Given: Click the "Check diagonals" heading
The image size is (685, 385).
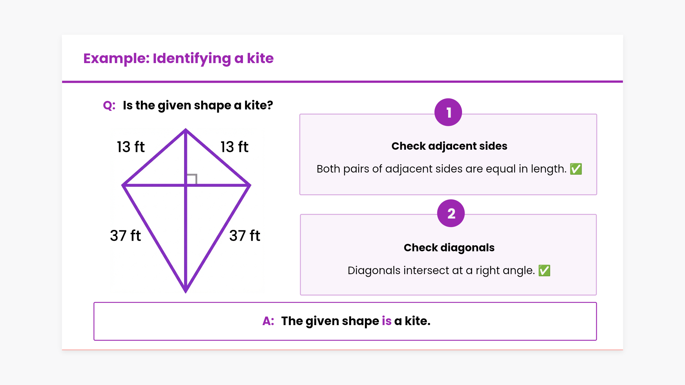Looking at the screenshot, I should coord(449,248).
